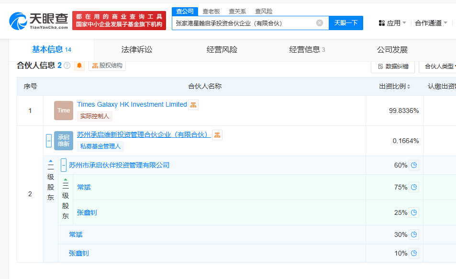Open the 应用 dropdown menu

pyautogui.click(x=392, y=23)
